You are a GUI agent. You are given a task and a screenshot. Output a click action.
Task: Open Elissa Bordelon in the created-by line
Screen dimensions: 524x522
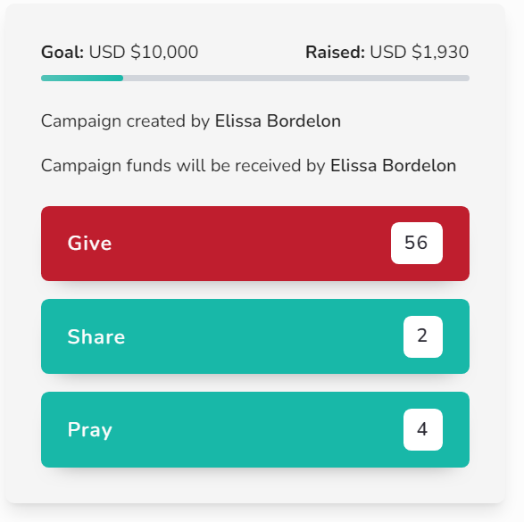(278, 120)
